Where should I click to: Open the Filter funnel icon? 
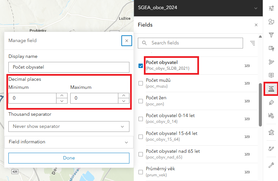pos(271,35)
